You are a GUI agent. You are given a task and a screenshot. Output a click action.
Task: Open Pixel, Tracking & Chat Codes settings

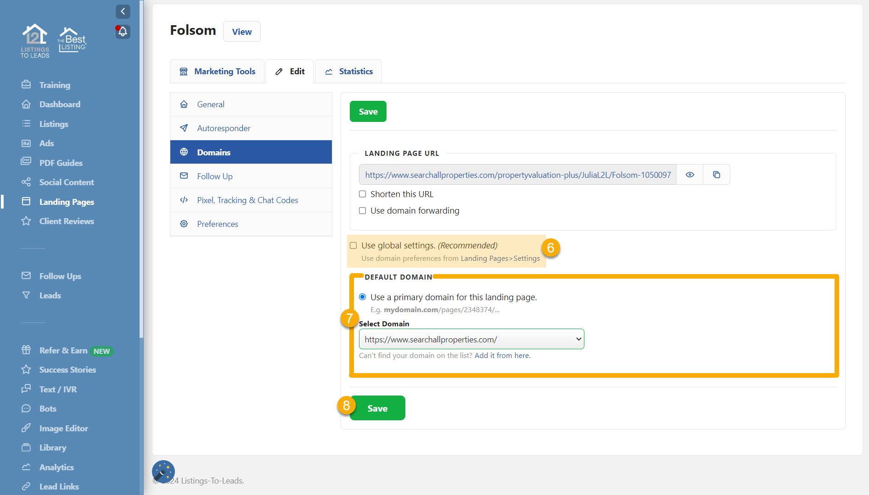click(x=247, y=200)
